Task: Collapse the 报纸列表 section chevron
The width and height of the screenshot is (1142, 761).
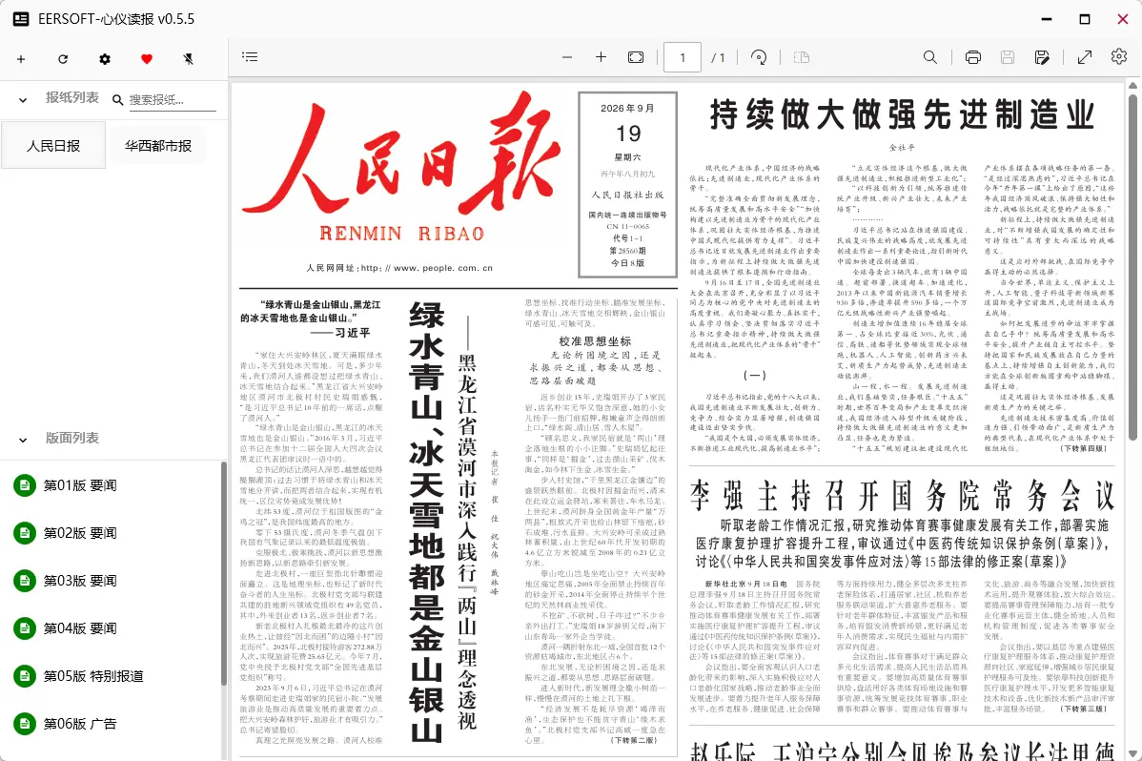Action: (23, 100)
